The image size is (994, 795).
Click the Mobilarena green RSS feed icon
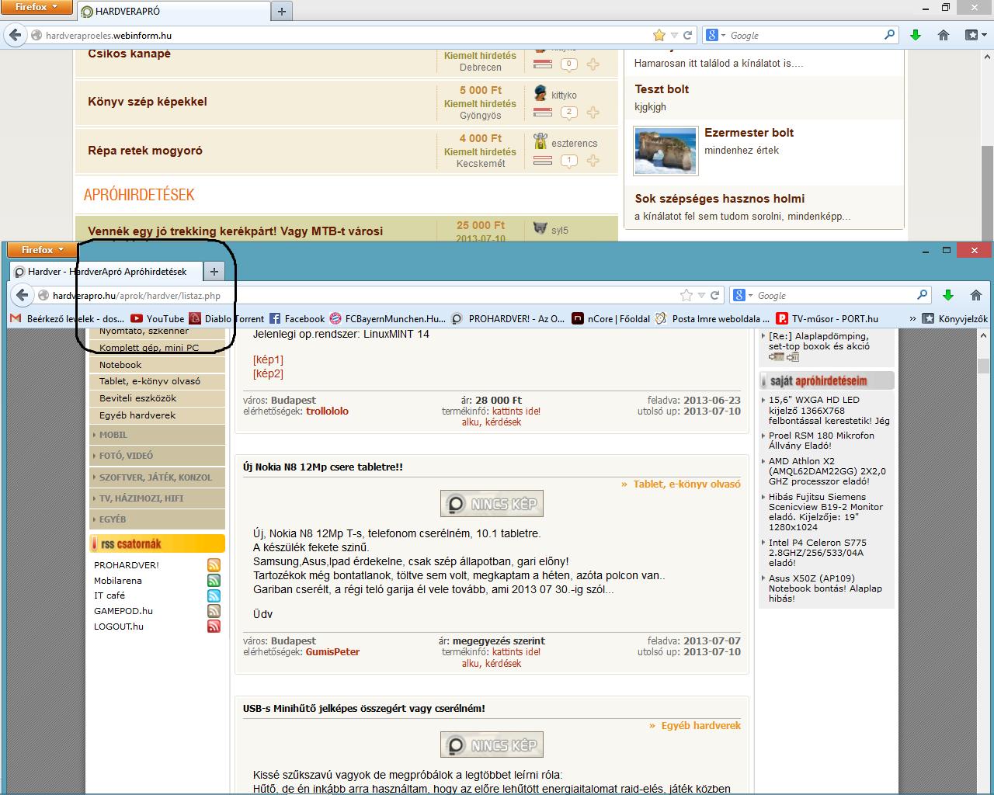click(214, 581)
